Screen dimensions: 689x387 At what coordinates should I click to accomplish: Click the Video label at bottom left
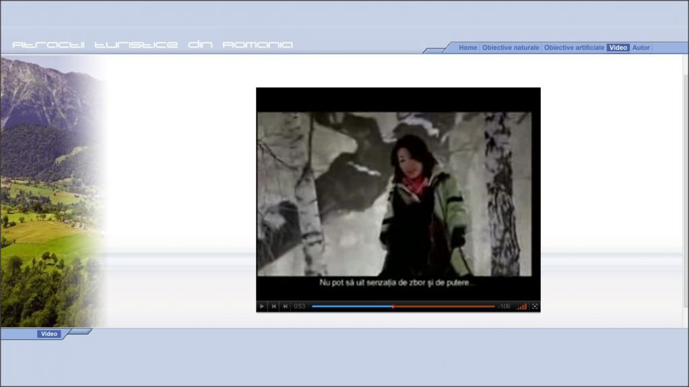49,334
